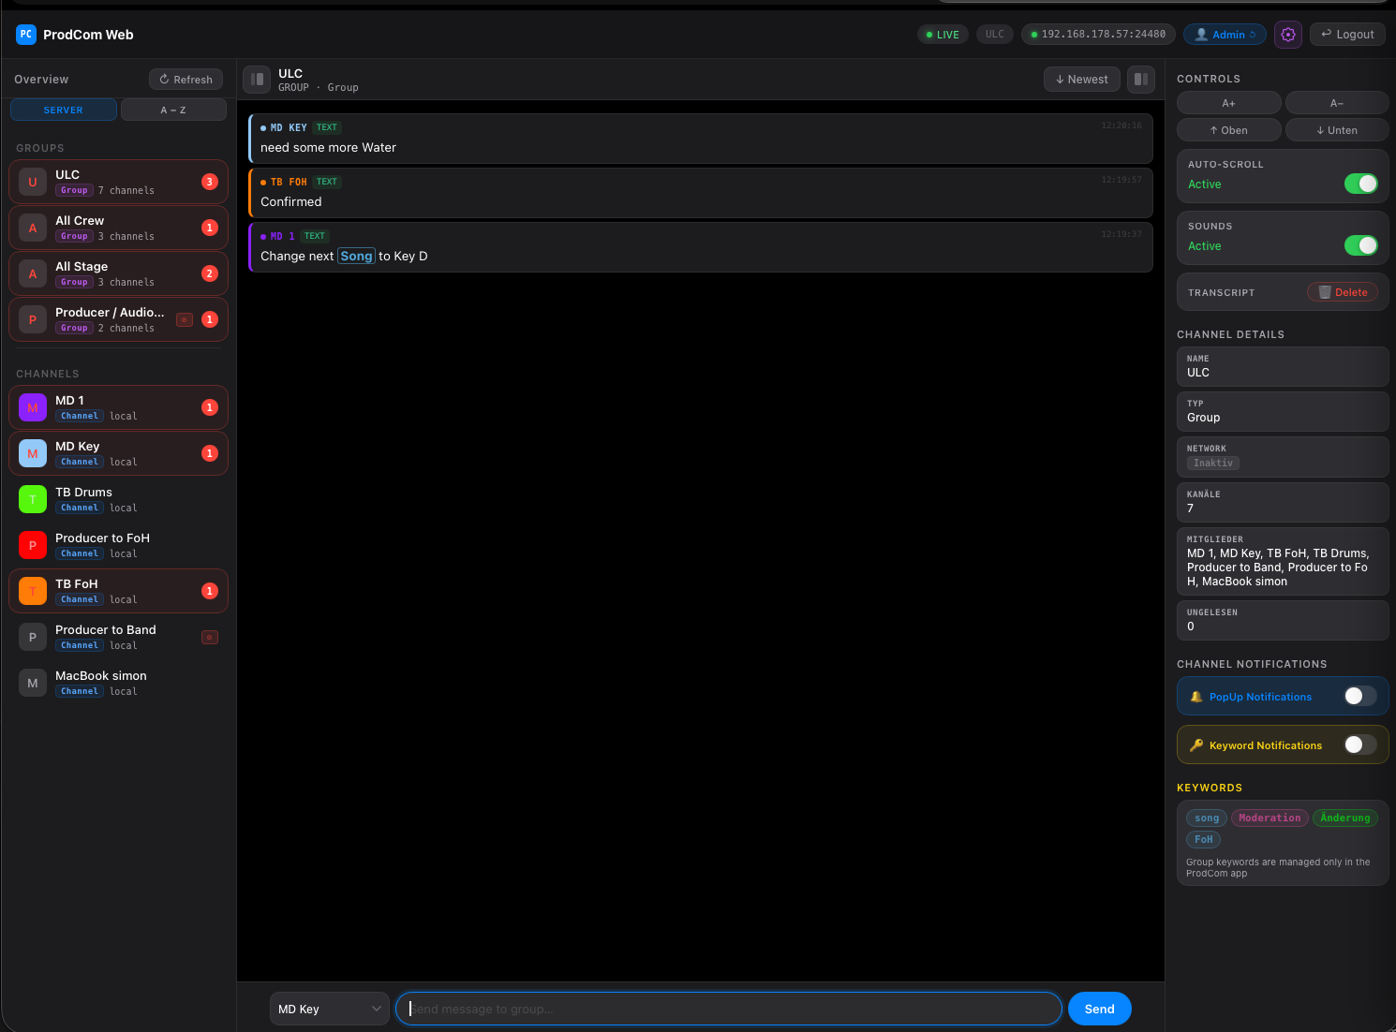This screenshot has width=1396, height=1032.
Task: Click the FoH keyword tag
Action: click(x=1203, y=839)
